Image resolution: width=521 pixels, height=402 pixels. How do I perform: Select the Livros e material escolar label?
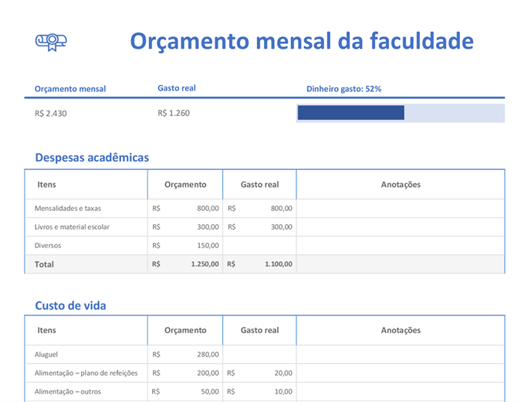72,227
